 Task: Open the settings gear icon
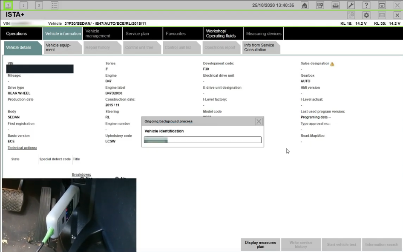(366, 15)
